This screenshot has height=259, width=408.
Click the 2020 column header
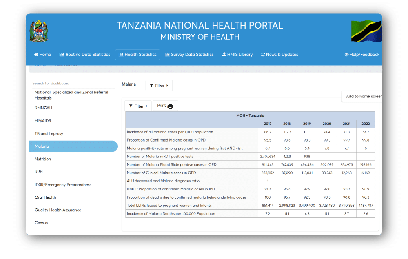(x=327, y=124)
